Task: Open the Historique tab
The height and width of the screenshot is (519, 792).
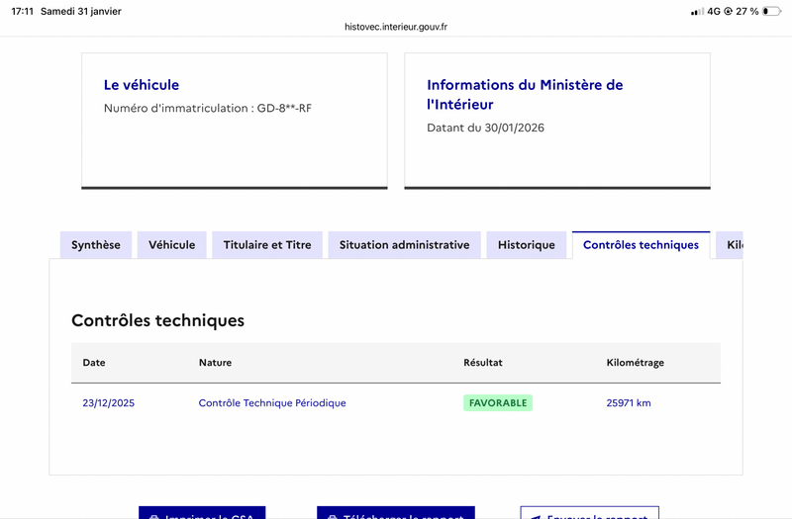Action: [x=526, y=245]
